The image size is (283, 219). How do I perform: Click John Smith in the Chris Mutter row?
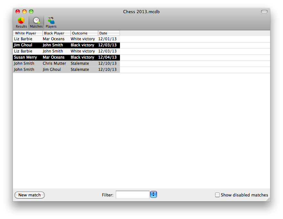click(24, 63)
